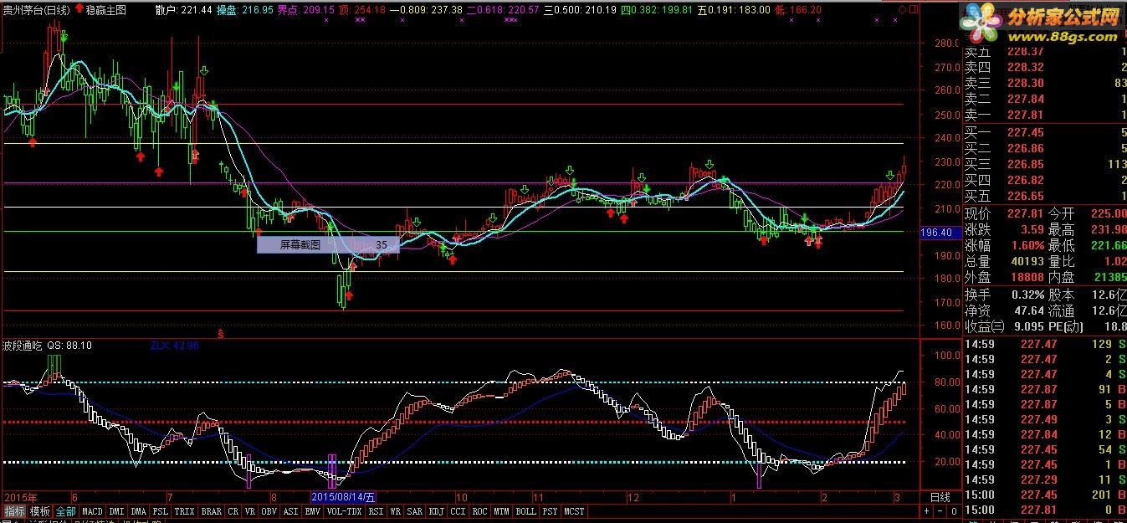Activate the MTM indicator tab
This screenshot has width=1127, height=523.
(x=501, y=510)
